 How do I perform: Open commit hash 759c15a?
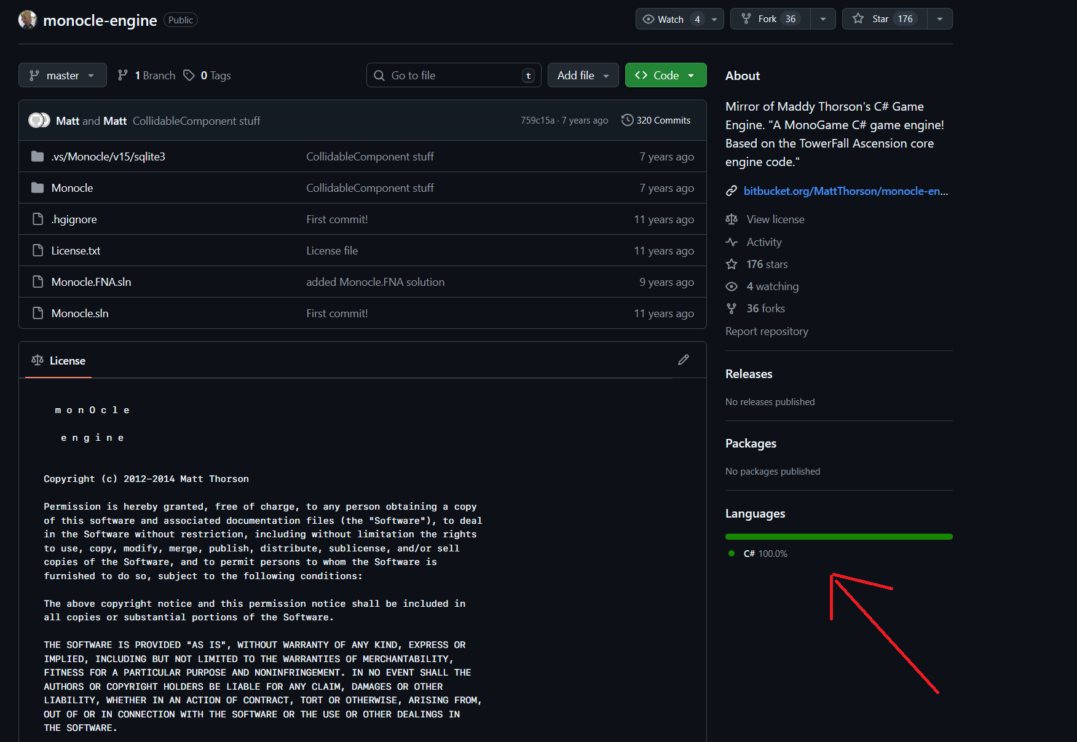[537, 120]
